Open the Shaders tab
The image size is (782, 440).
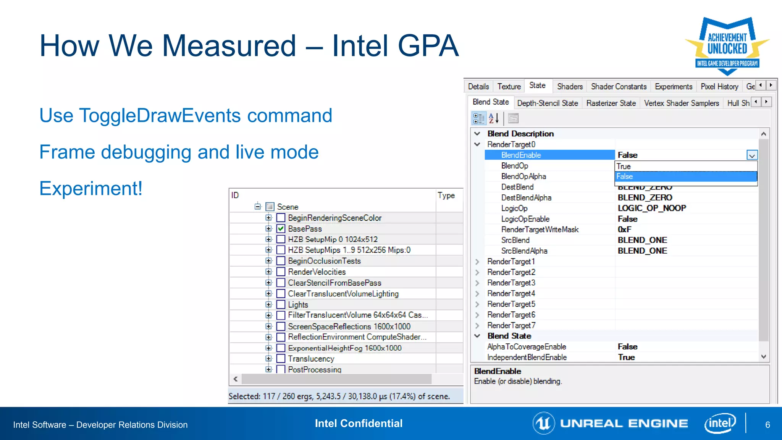(x=570, y=87)
